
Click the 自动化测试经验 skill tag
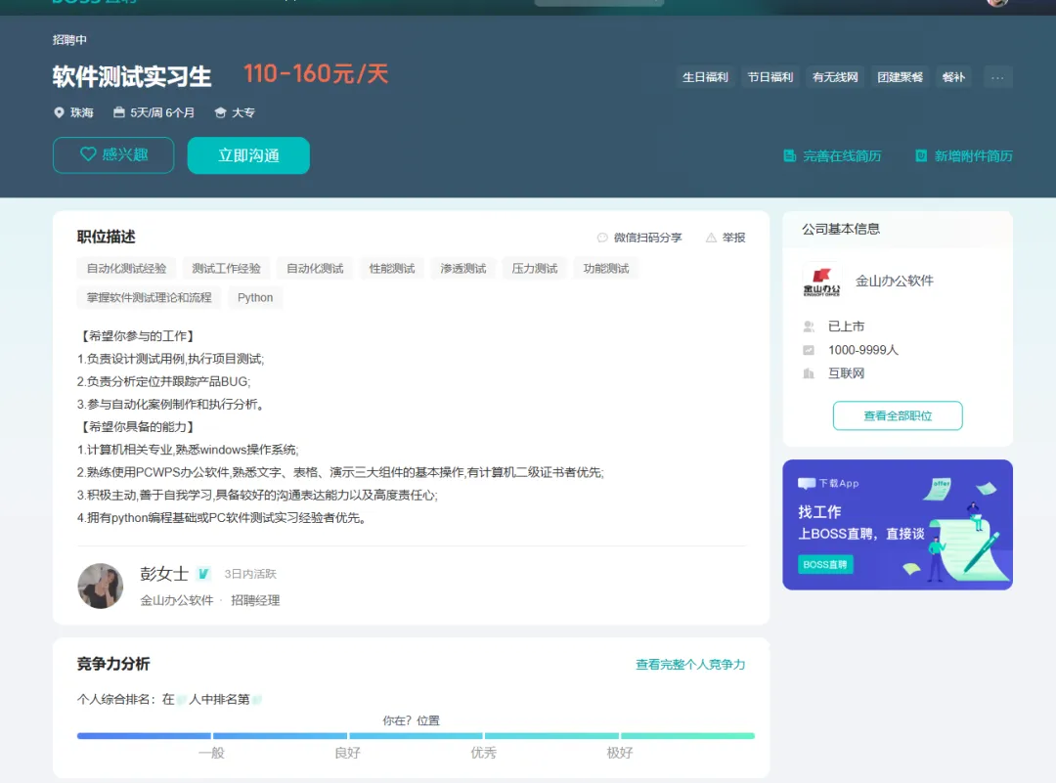pos(126,269)
